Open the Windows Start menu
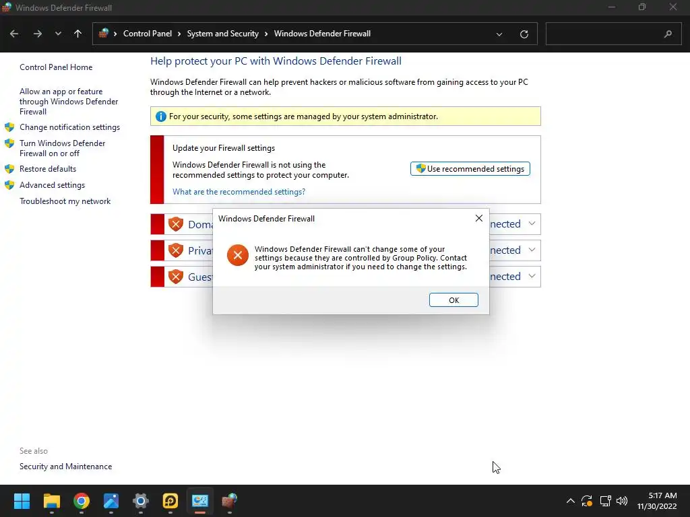This screenshot has width=690, height=517. point(22,501)
